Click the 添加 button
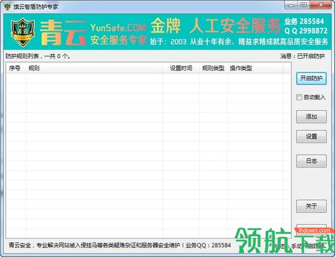This screenshot has width=335, height=257. click(312, 117)
